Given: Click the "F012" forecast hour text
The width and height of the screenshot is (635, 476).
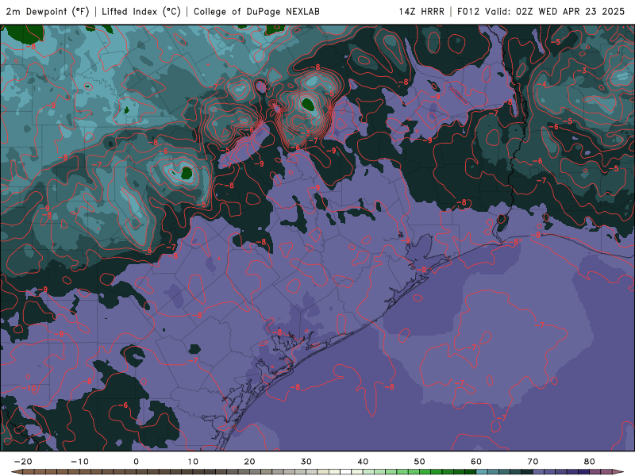Looking at the screenshot, I should point(469,12).
